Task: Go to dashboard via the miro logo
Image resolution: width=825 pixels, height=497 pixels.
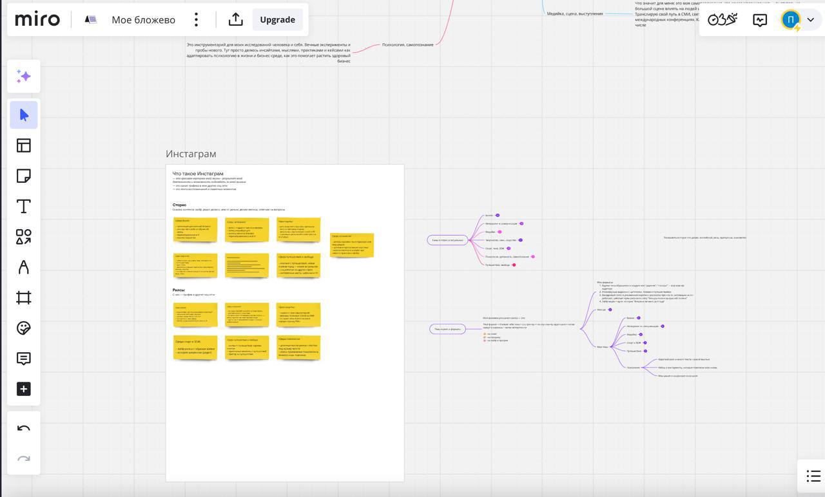Action: point(37,19)
